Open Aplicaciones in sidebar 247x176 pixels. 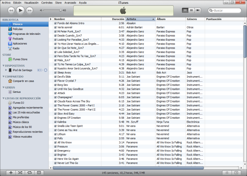point(17,43)
